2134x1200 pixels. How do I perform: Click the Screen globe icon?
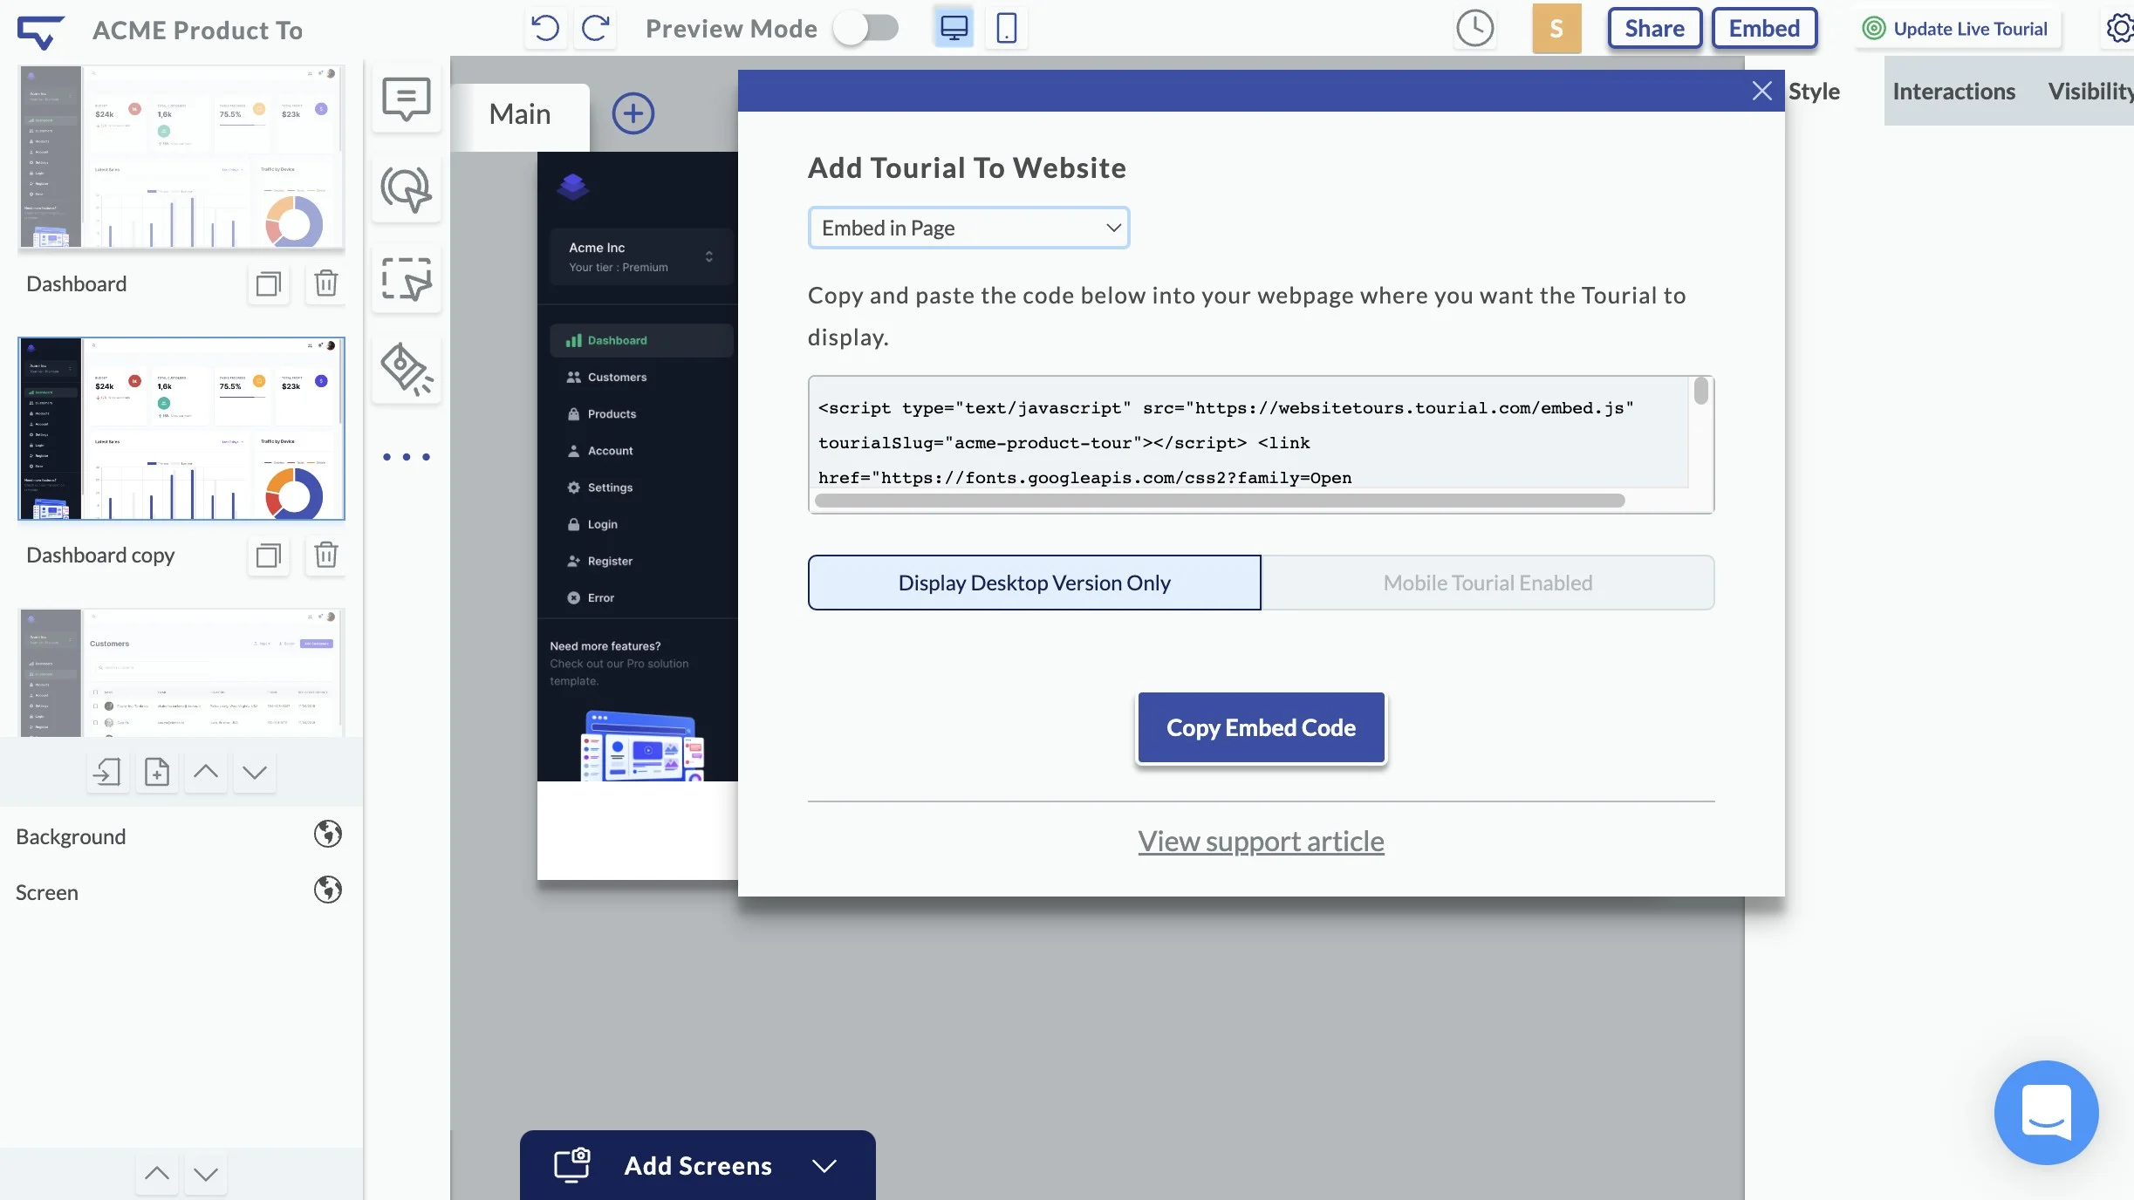328,890
